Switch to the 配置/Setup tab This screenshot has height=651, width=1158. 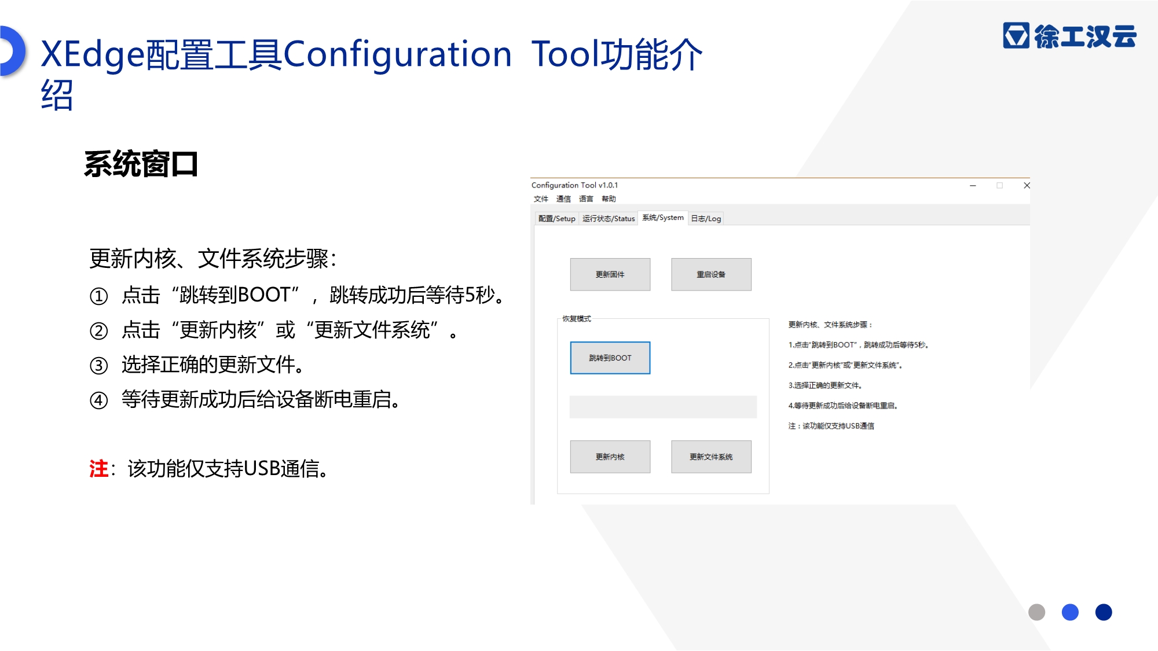[556, 219]
